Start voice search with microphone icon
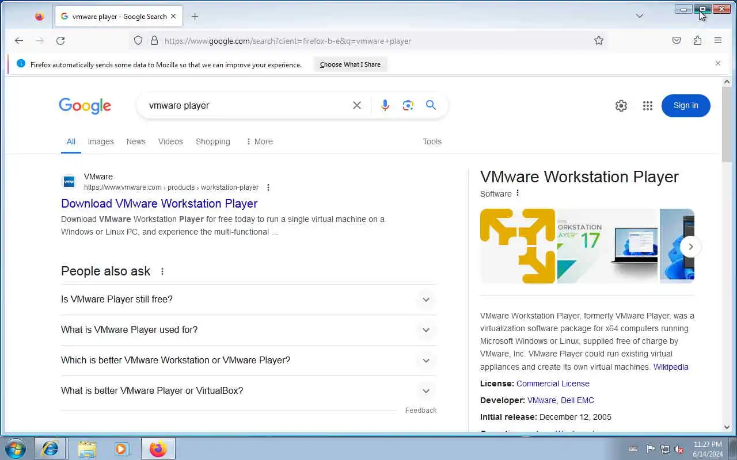 coord(385,105)
